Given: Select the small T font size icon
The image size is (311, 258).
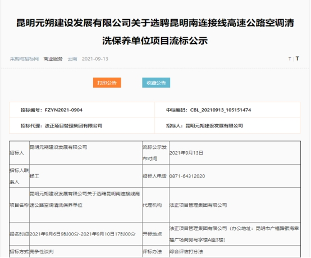Looking at the screenshot, I should coord(290,59).
